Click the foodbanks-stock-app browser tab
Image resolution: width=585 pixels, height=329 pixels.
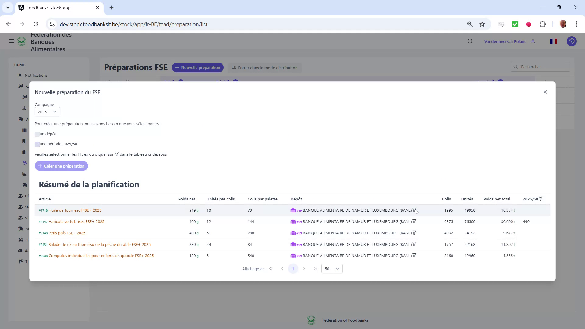(x=49, y=8)
